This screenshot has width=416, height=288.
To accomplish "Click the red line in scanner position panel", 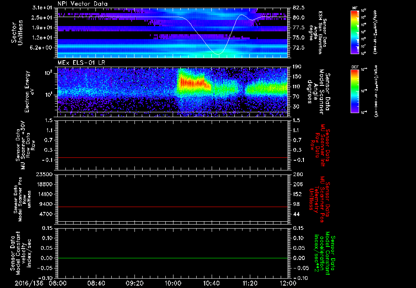I will point(173,207).
